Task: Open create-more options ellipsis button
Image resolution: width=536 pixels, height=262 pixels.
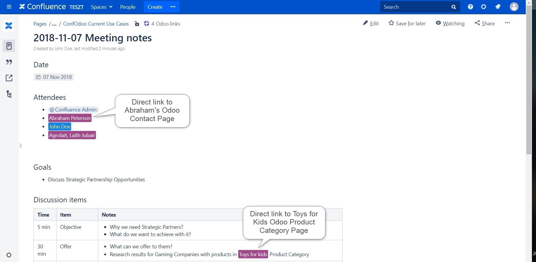Action: (173, 7)
